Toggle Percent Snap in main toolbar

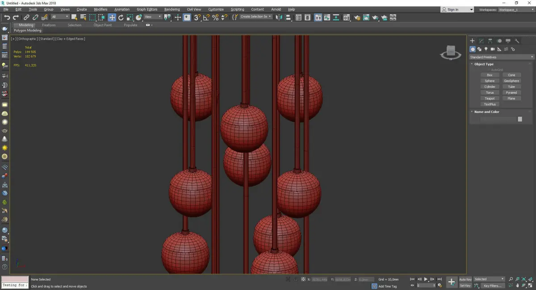(x=215, y=17)
